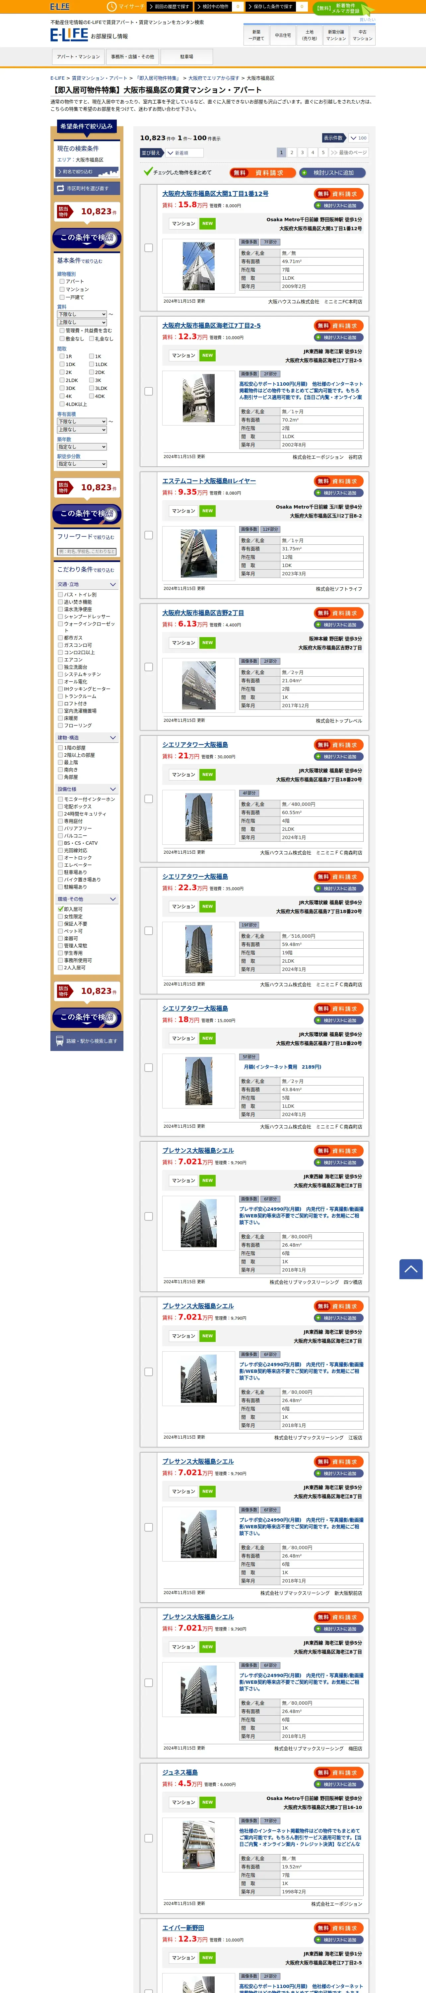Click 無料 資料請求 for 海老江7丁目2-5 listing
This screenshot has height=1993, width=426.
tap(339, 326)
